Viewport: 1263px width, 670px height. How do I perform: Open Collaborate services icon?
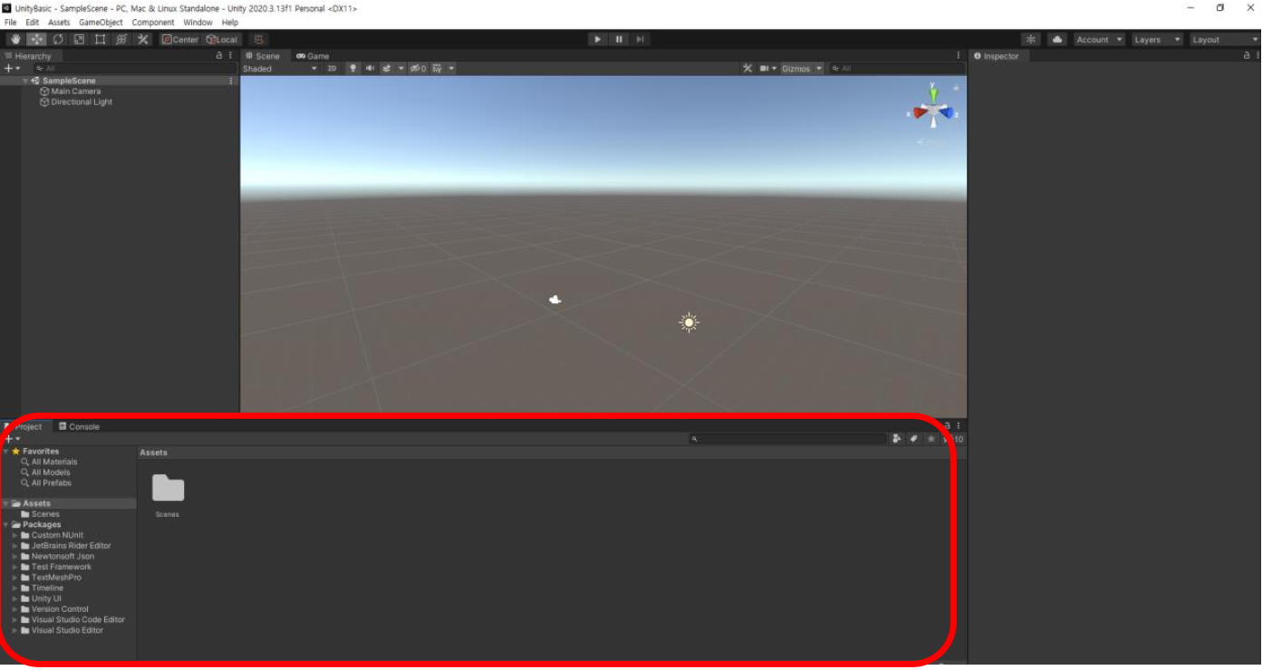(x=1031, y=40)
